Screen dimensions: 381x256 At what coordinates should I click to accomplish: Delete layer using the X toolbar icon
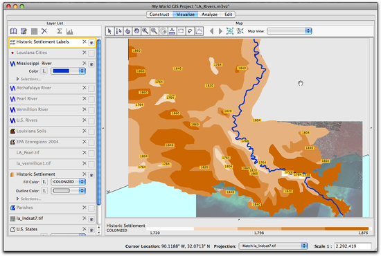tap(44, 31)
